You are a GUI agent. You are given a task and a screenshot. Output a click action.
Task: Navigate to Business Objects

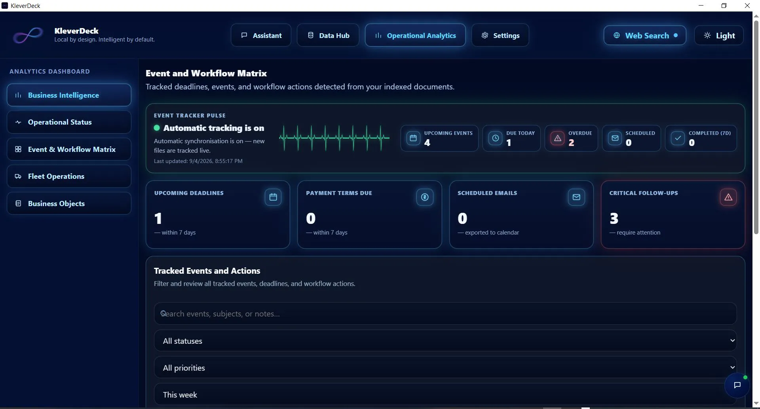click(69, 203)
